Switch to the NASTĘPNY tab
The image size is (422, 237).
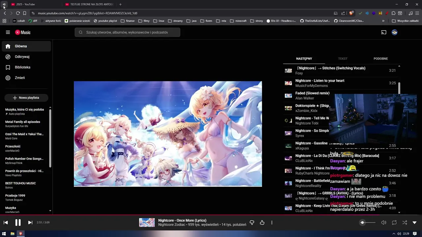304,59
